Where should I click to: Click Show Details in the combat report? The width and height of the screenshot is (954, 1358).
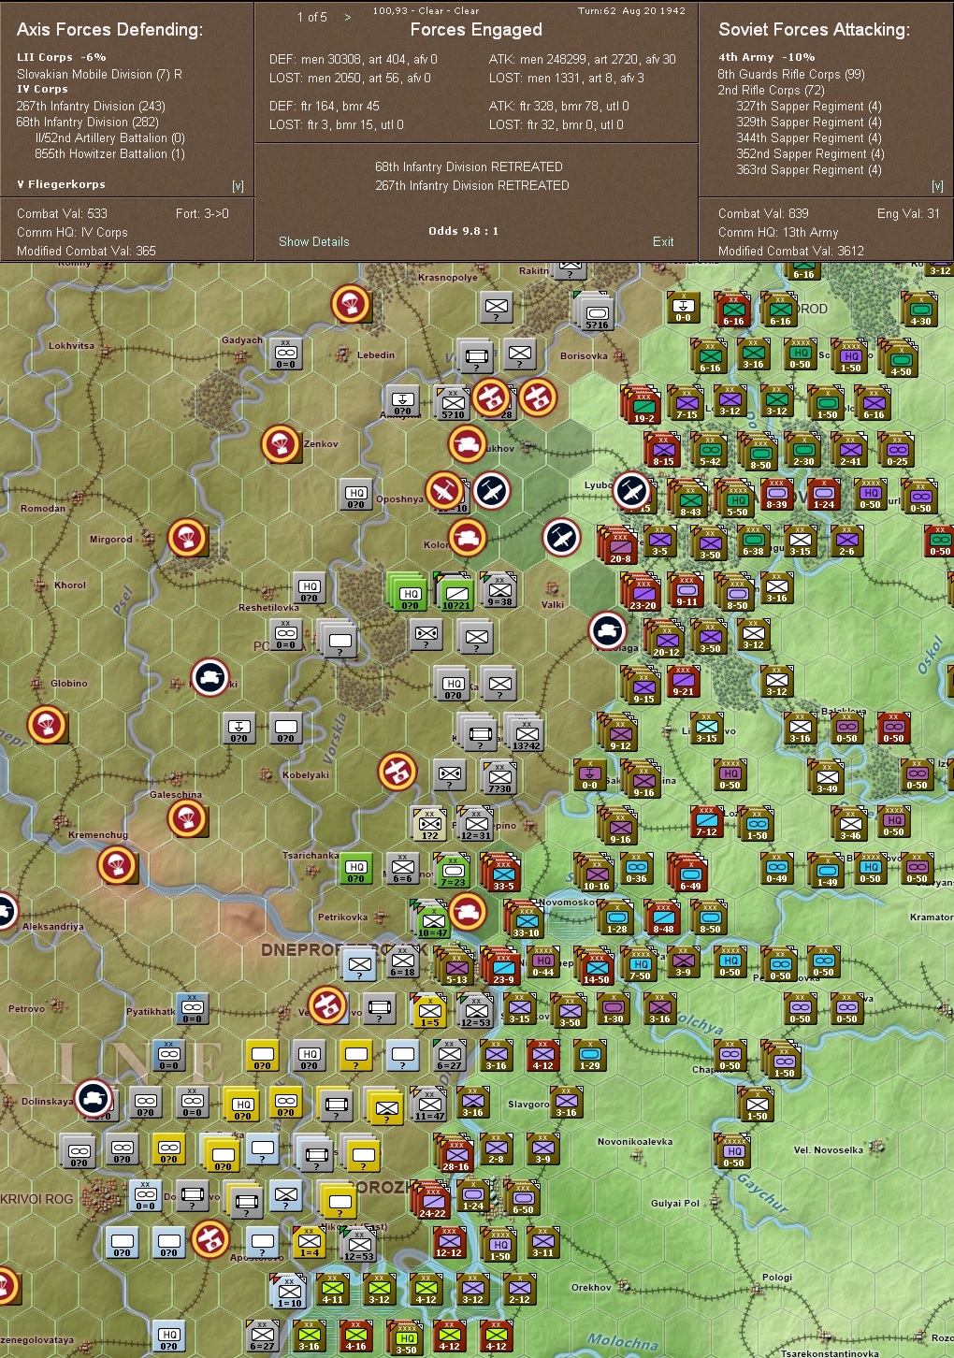point(313,241)
